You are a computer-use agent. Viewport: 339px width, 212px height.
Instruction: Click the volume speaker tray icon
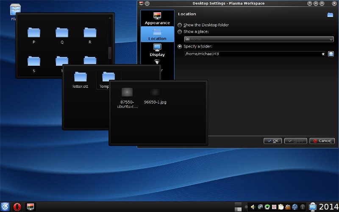(x=253, y=207)
